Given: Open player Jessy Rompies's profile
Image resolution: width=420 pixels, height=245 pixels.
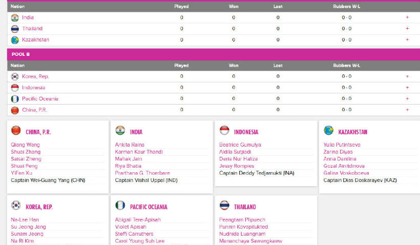Looking at the screenshot, I should [x=237, y=166].
